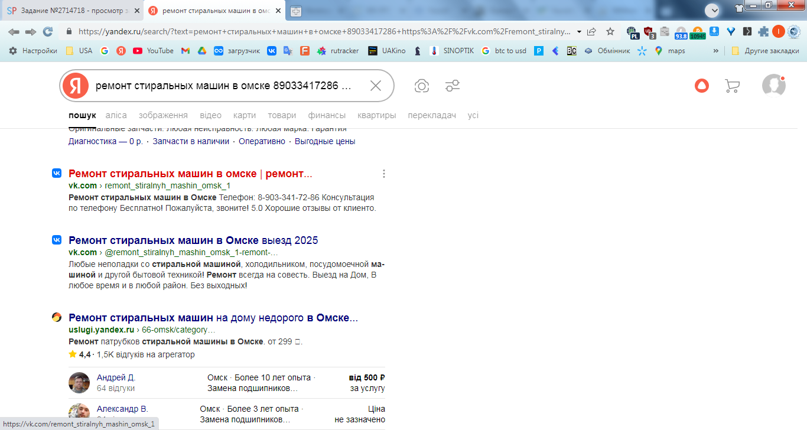This screenshot has width=807, height=430.
Task: Click the browser address bar URL
Action: [324, 32]
